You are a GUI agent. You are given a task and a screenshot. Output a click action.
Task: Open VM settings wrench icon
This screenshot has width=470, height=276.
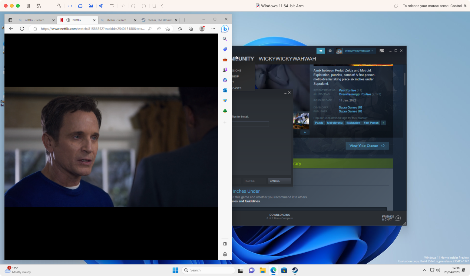pos(59,6)
